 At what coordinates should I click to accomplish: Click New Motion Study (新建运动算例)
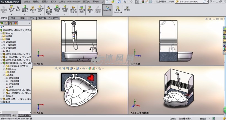pyautogui.click(x=73, y=10)
